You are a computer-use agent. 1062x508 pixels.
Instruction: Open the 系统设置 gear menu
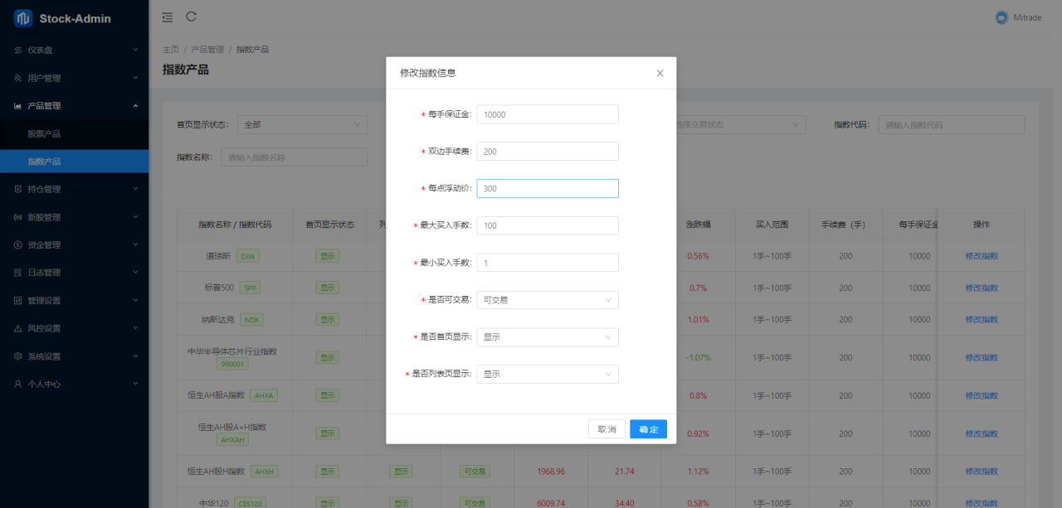point(74,356)
